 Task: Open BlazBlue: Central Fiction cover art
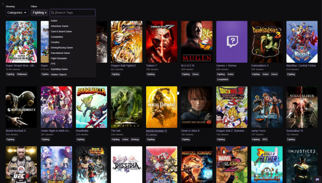coord(302,42)
